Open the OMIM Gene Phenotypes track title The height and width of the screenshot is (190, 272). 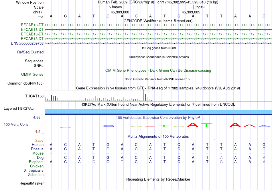pyautogui.click(x=158, y=70)
